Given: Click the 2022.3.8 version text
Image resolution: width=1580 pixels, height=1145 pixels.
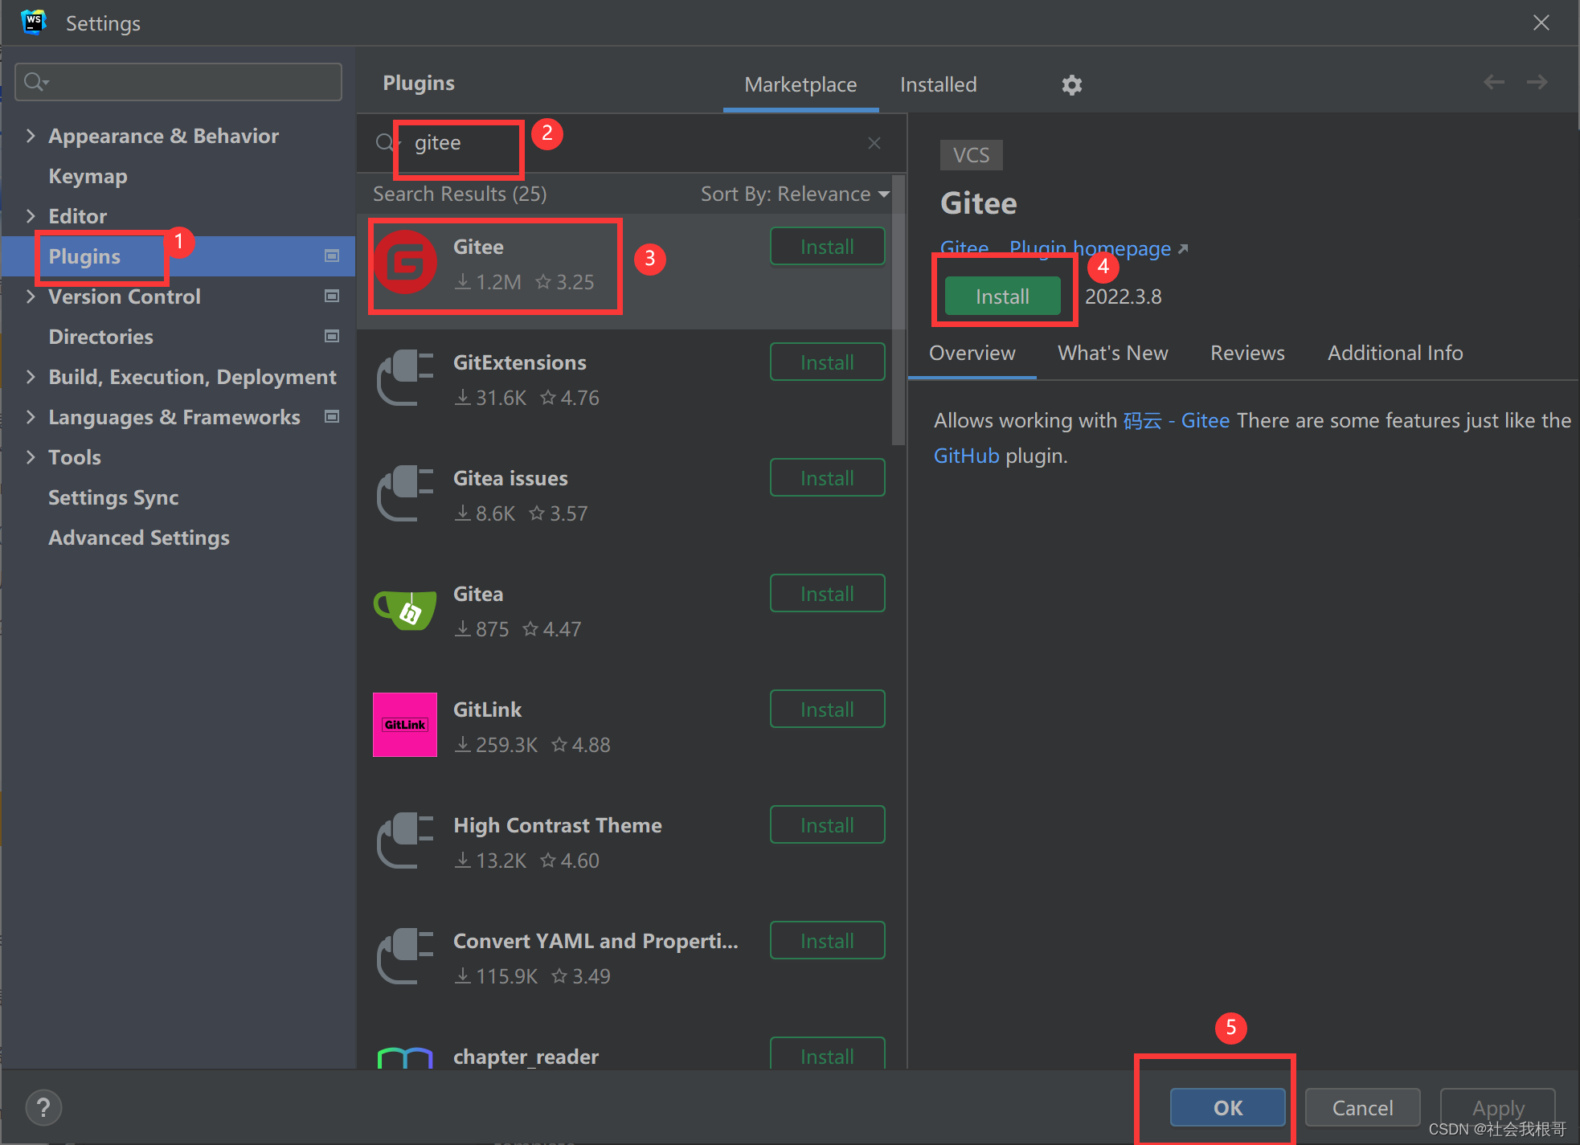Looking at the screenshot, I should [x=1123, y=296].
